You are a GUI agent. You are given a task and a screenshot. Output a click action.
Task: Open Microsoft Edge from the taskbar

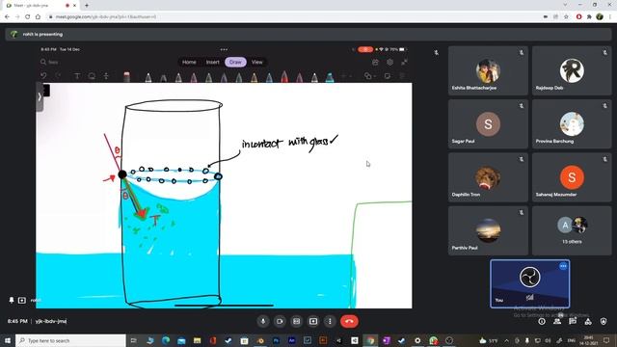point(166,340)
